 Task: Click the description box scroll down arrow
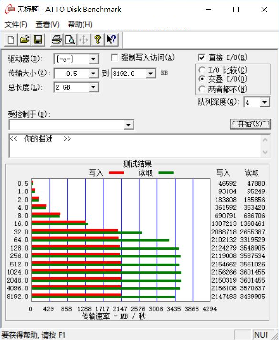pyautogui.click(x=265, y=152)
